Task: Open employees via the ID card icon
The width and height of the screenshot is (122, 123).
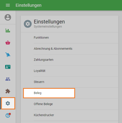Action: point(8,67)
